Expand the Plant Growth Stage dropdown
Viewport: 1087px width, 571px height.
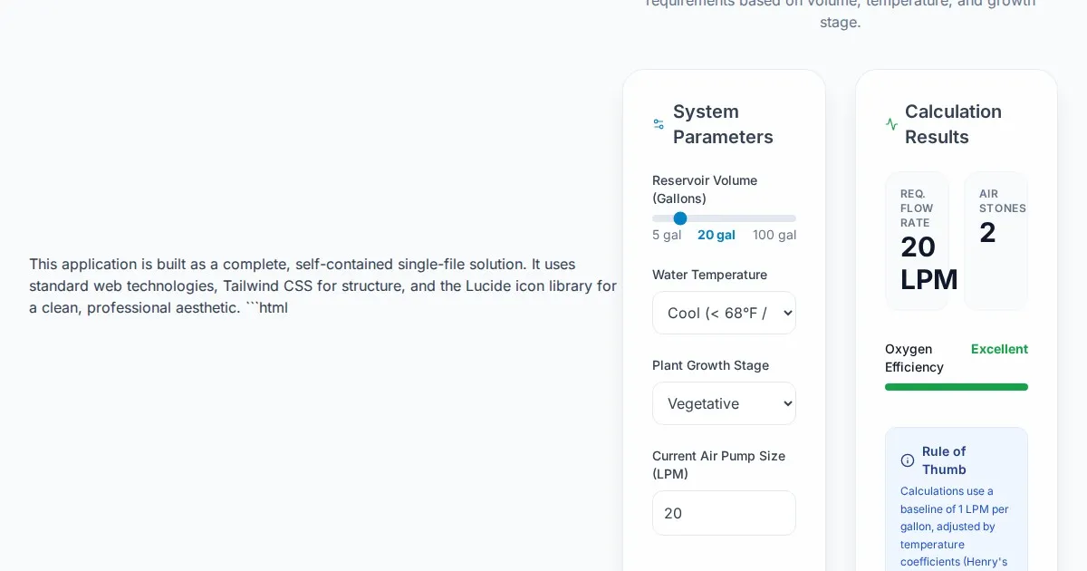(724, 403)
